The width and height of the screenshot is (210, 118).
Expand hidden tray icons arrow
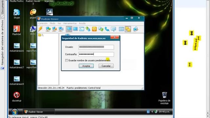click(152, 112)
